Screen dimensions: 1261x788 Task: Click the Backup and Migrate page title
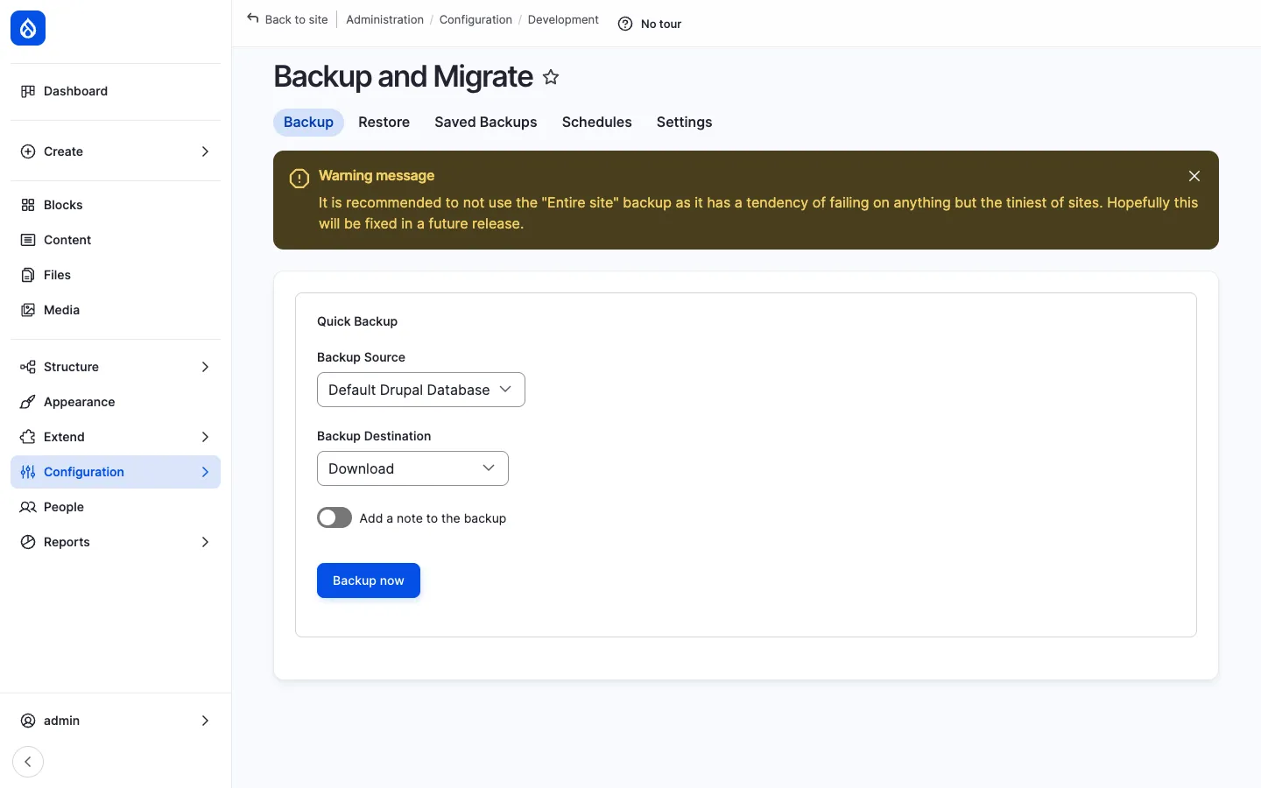pos(404,77)
